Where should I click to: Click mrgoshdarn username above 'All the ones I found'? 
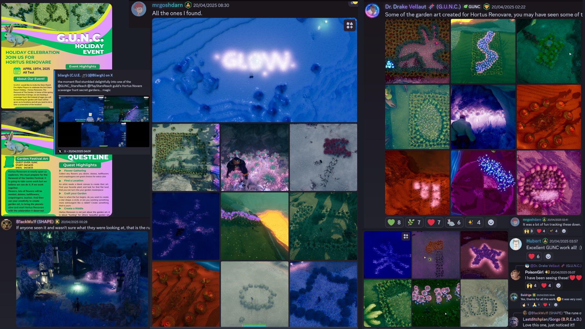(167, 5)
